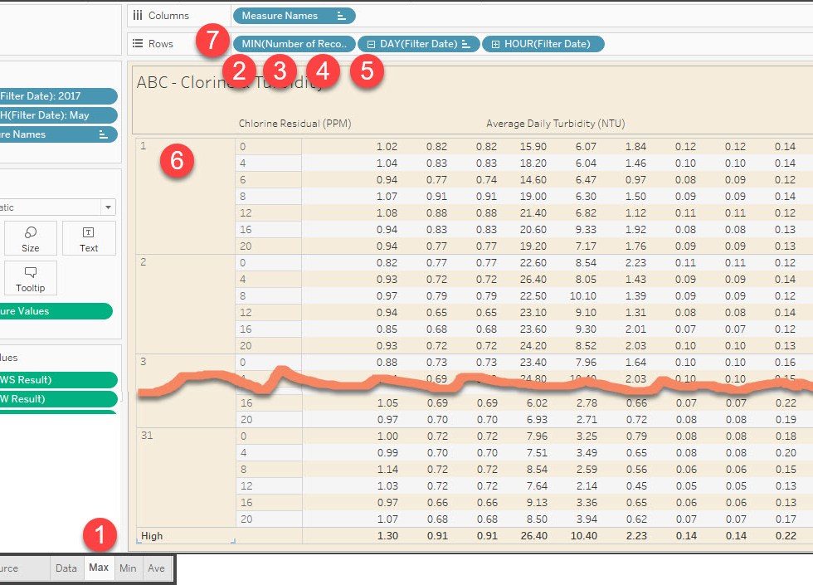Click sort icon on Columns Measure Names pill
The image size is (813, 585).
tap(342, 16)
